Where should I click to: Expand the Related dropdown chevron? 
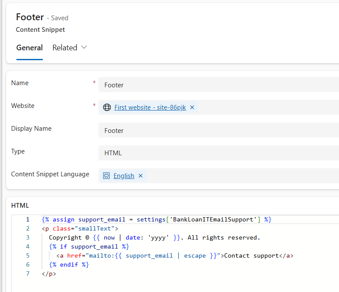click(84, 47)
